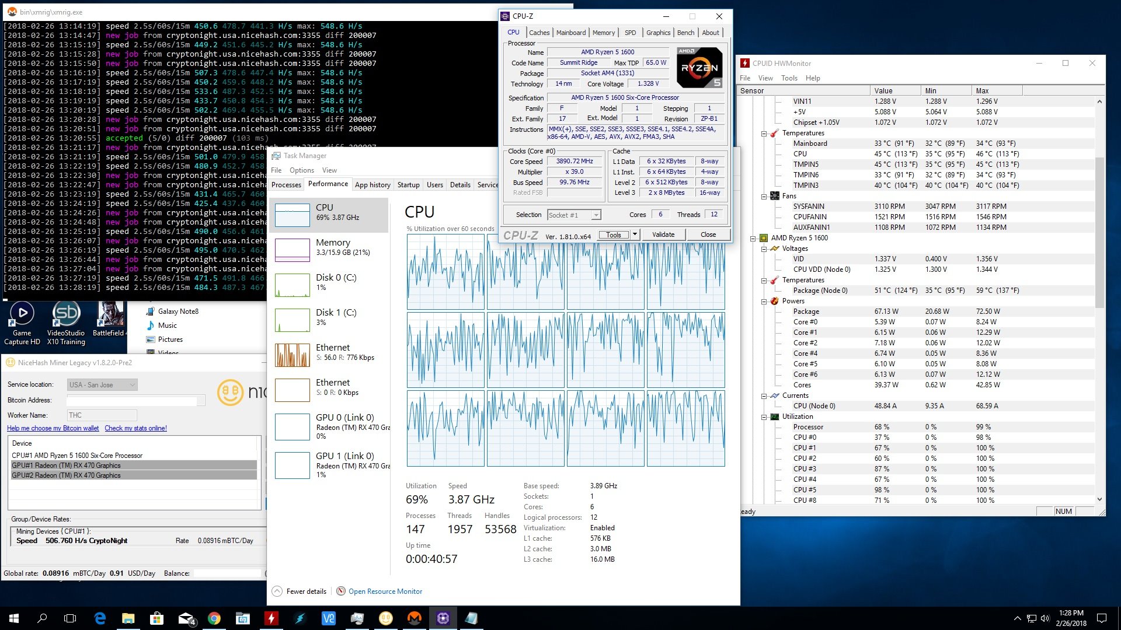1121x630 pixels.
Task: Click the HWMonitor scroll down arrow
Action: (1099, 499)
